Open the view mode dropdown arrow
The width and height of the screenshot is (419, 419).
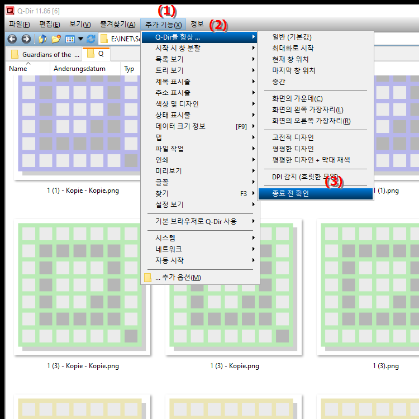coord(80,39)
